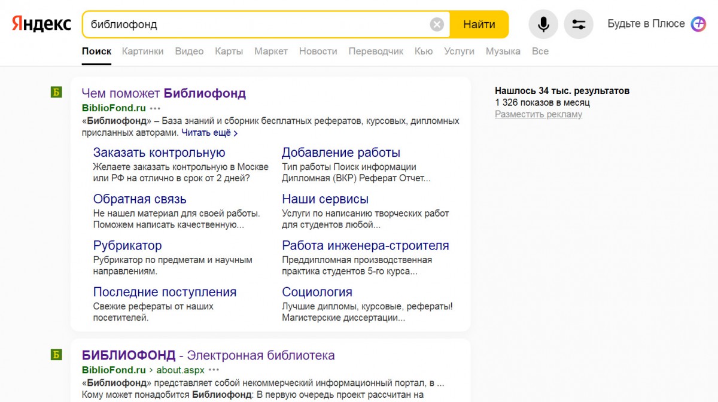Go to the Рубрикатор sitelink
Image resolution: width=718 pixels, height=402 pixels.
[x=127, y=246]
